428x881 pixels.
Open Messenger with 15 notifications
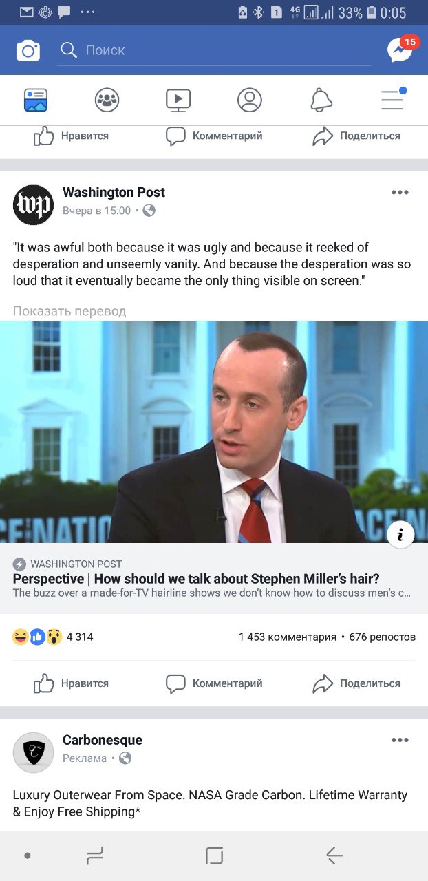coord(401,50)
